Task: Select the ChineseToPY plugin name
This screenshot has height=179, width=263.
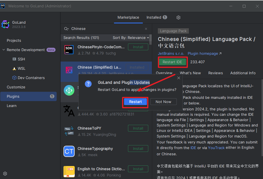Action: pyautogui.click(x=89, y=128)
